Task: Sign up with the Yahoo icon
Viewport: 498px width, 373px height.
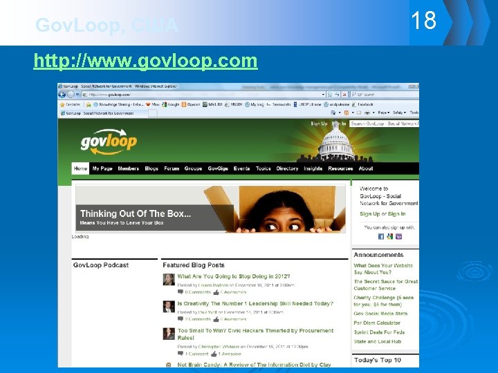Action: point(398,237)
